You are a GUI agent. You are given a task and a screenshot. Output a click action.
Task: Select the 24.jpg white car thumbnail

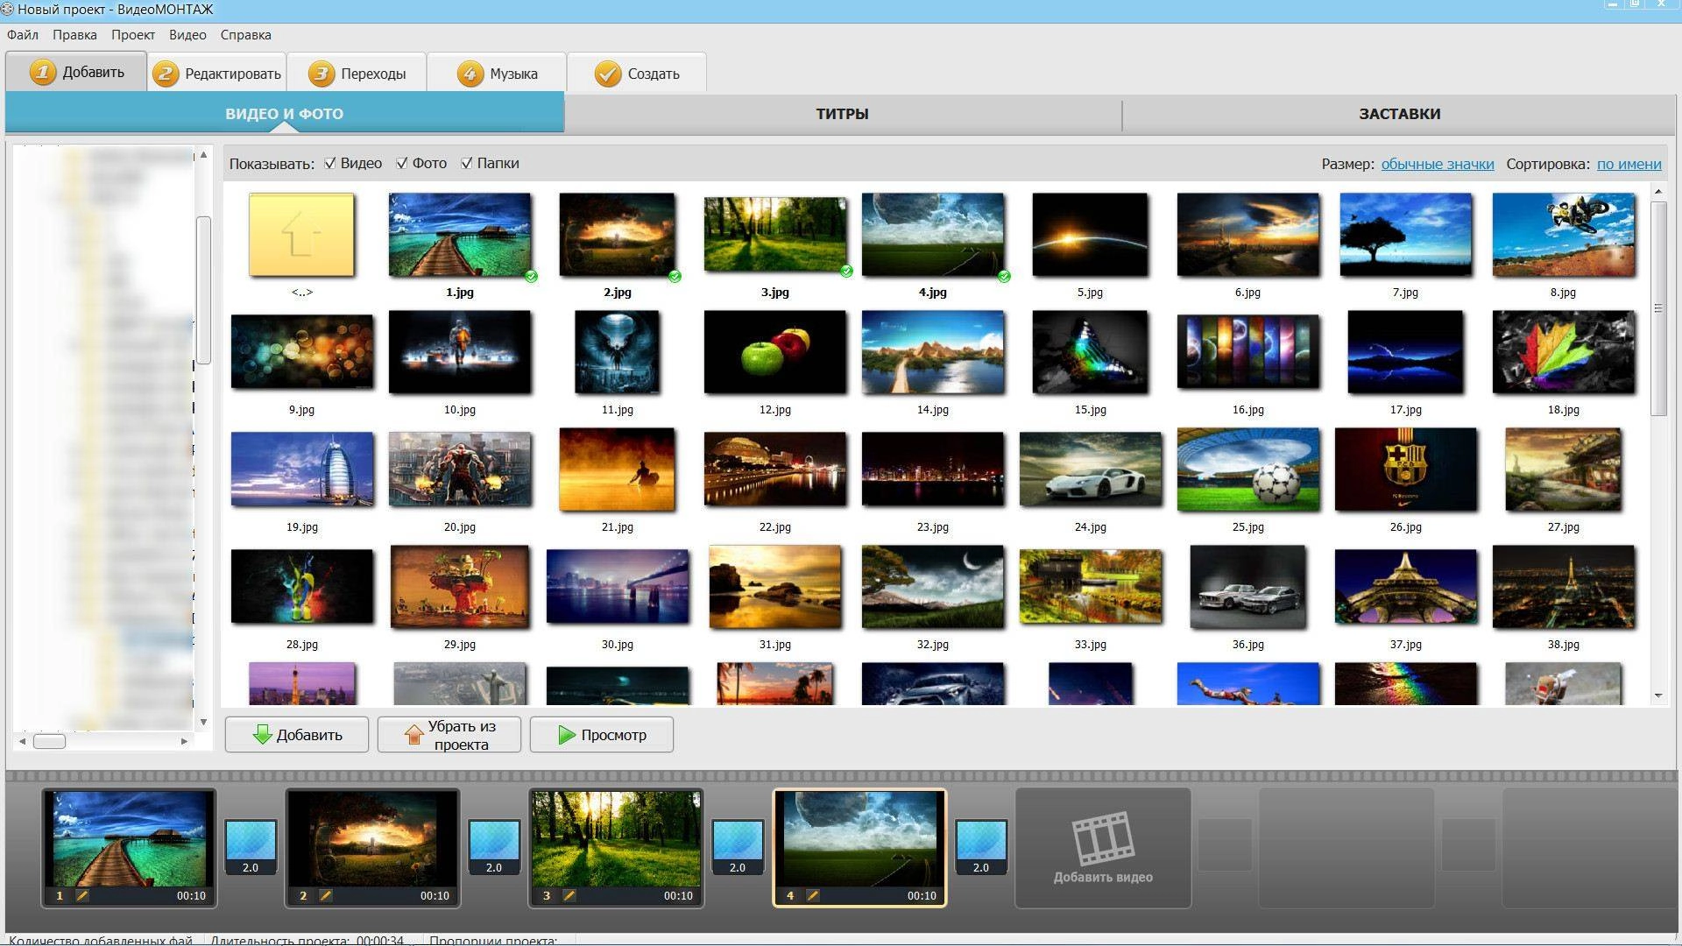coord(1090,469)
